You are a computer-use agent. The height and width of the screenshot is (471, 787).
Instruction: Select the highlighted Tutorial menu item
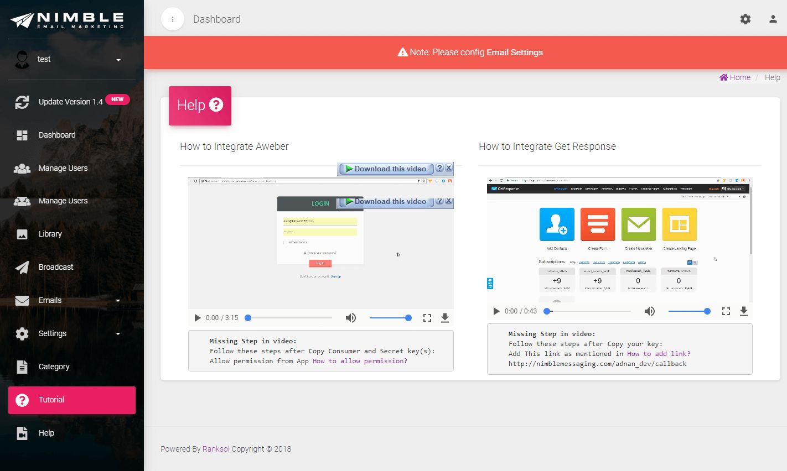tap(72, 400)
